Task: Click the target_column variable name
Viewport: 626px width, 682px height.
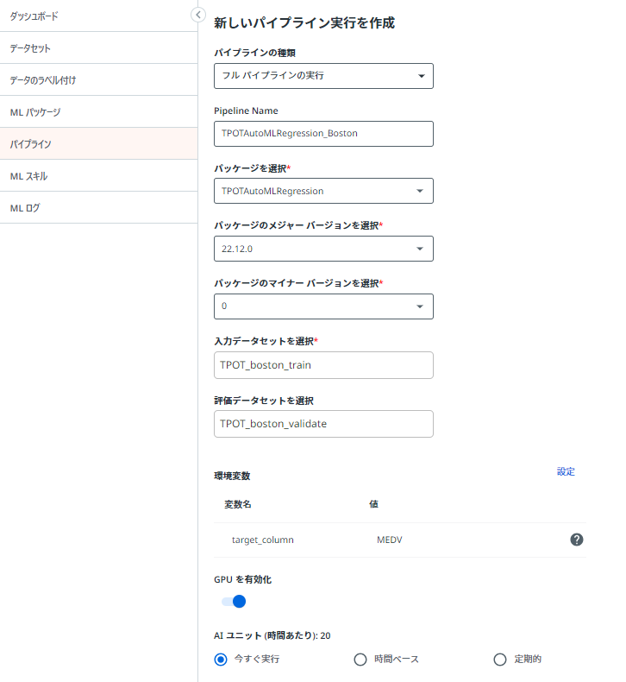Action: pyautogui.click(x=262, y=540)
